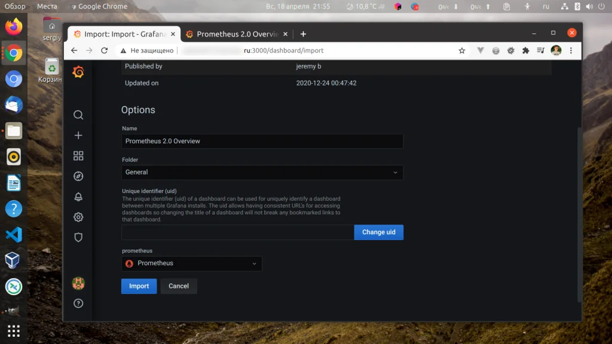Screen dimensions: 612x344
Task: Click the Create (plus) icon in sidebar
Action: click(x=78, y=135)
